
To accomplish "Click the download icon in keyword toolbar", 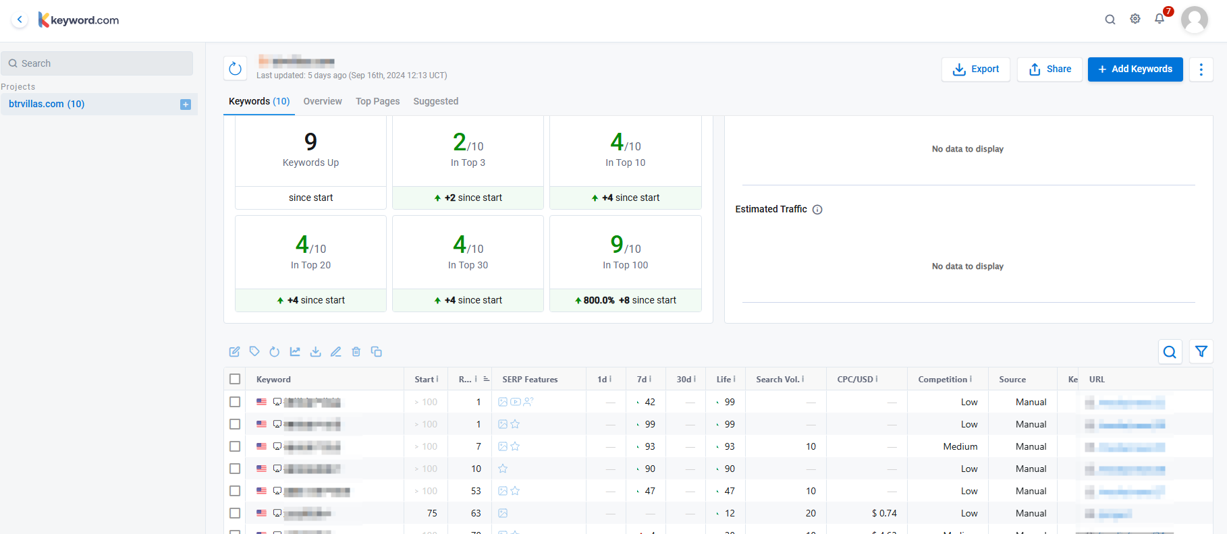I will [315, 351].
